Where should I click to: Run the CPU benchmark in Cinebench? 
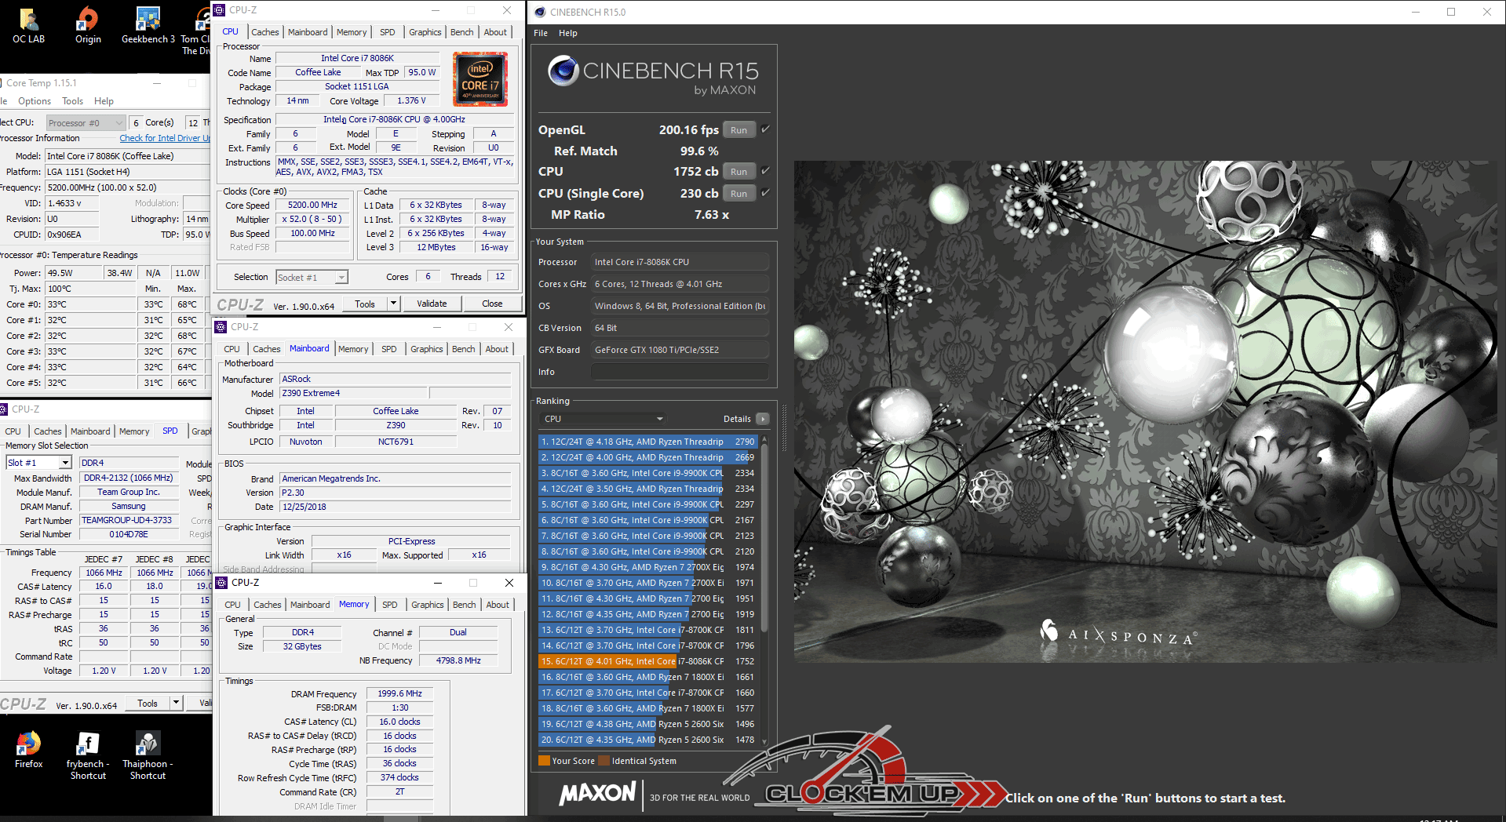(738, 172)
